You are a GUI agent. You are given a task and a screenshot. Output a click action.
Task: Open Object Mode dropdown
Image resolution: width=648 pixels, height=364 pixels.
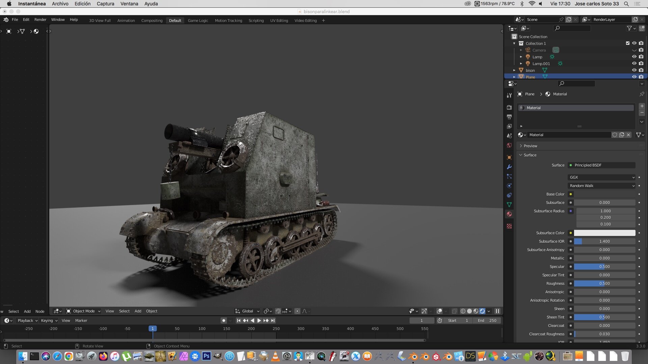[83, 311]
